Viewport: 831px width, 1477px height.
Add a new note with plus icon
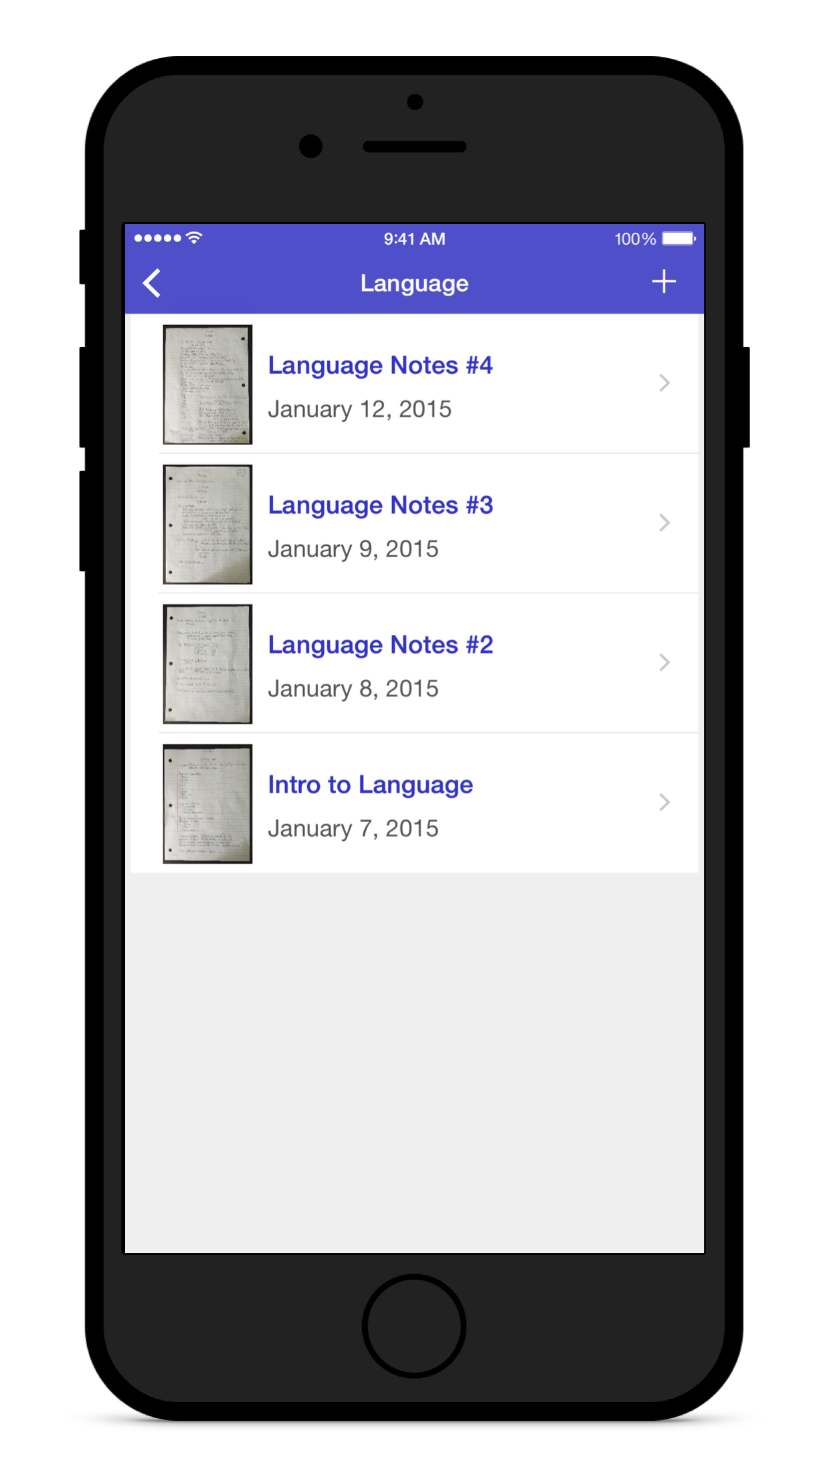click(663, 282)
